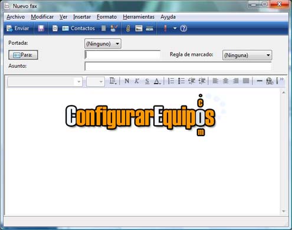Click the Enviar send fax button
292x230 pixels.
click(18, 28)
